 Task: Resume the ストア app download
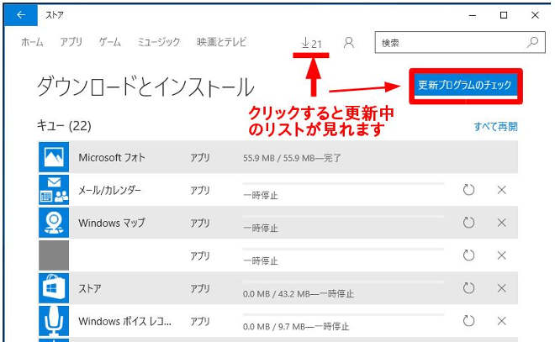point(469,288)
